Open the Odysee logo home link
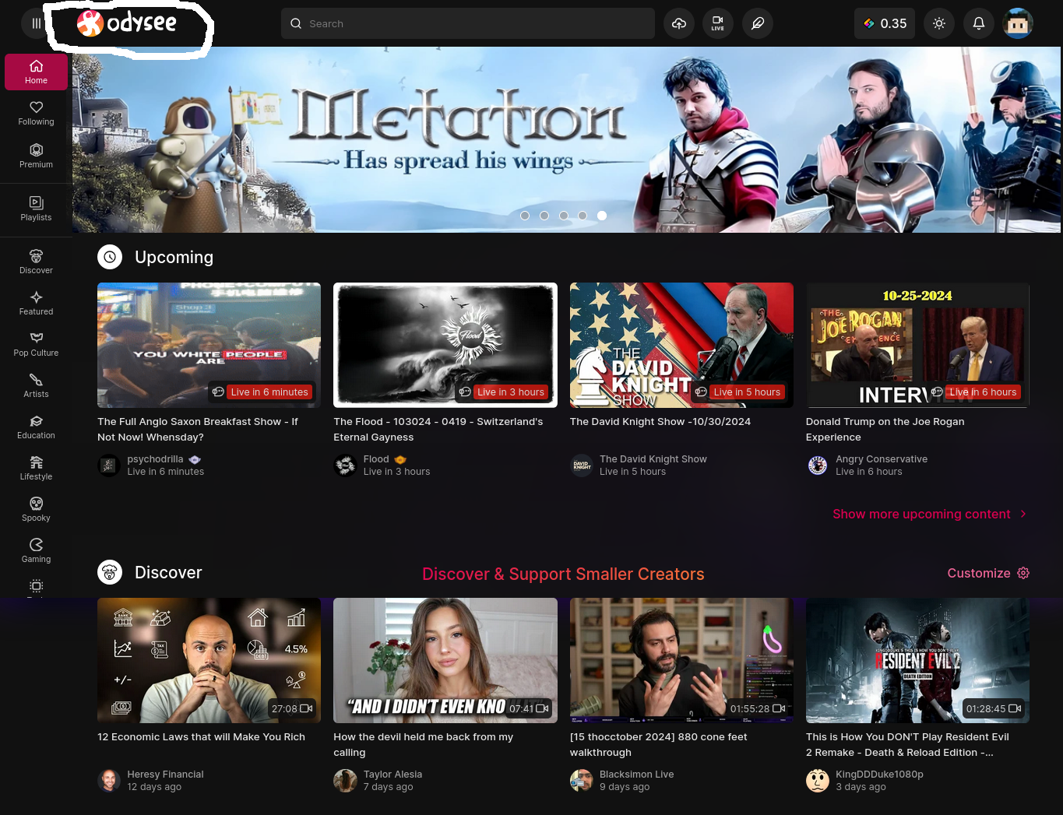 coord(127,23)
